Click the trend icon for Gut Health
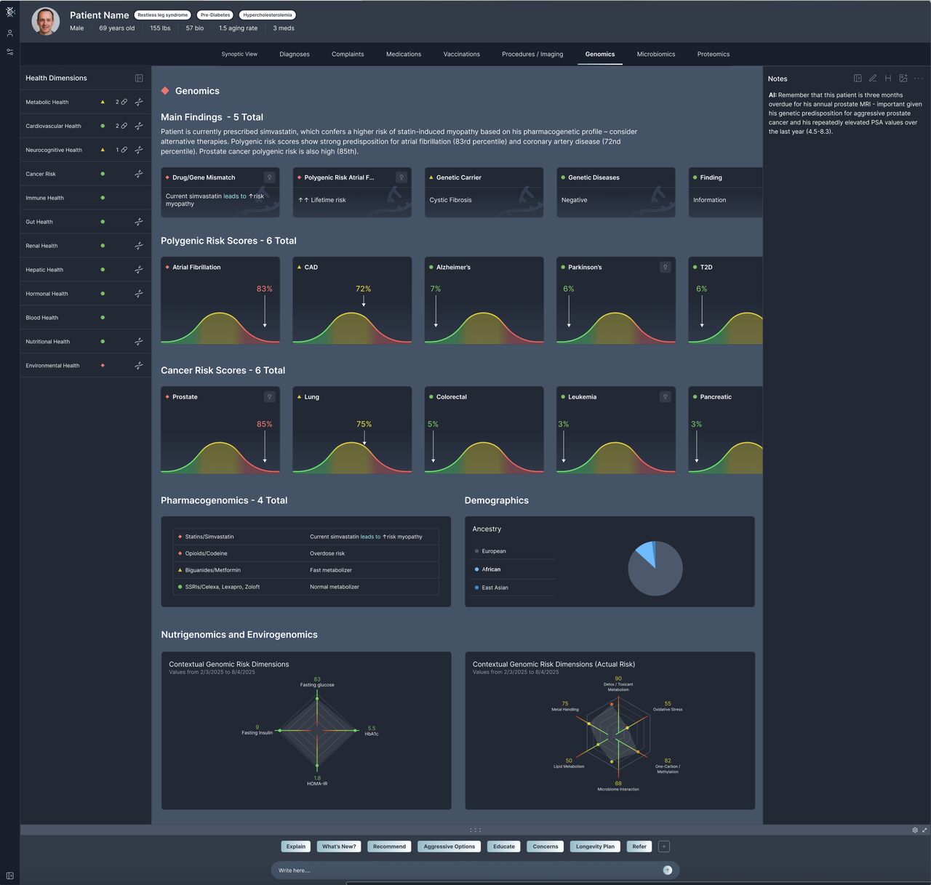The height and width of the screenshot is (885, 931). pyautogui.click(x=139, y=222)
